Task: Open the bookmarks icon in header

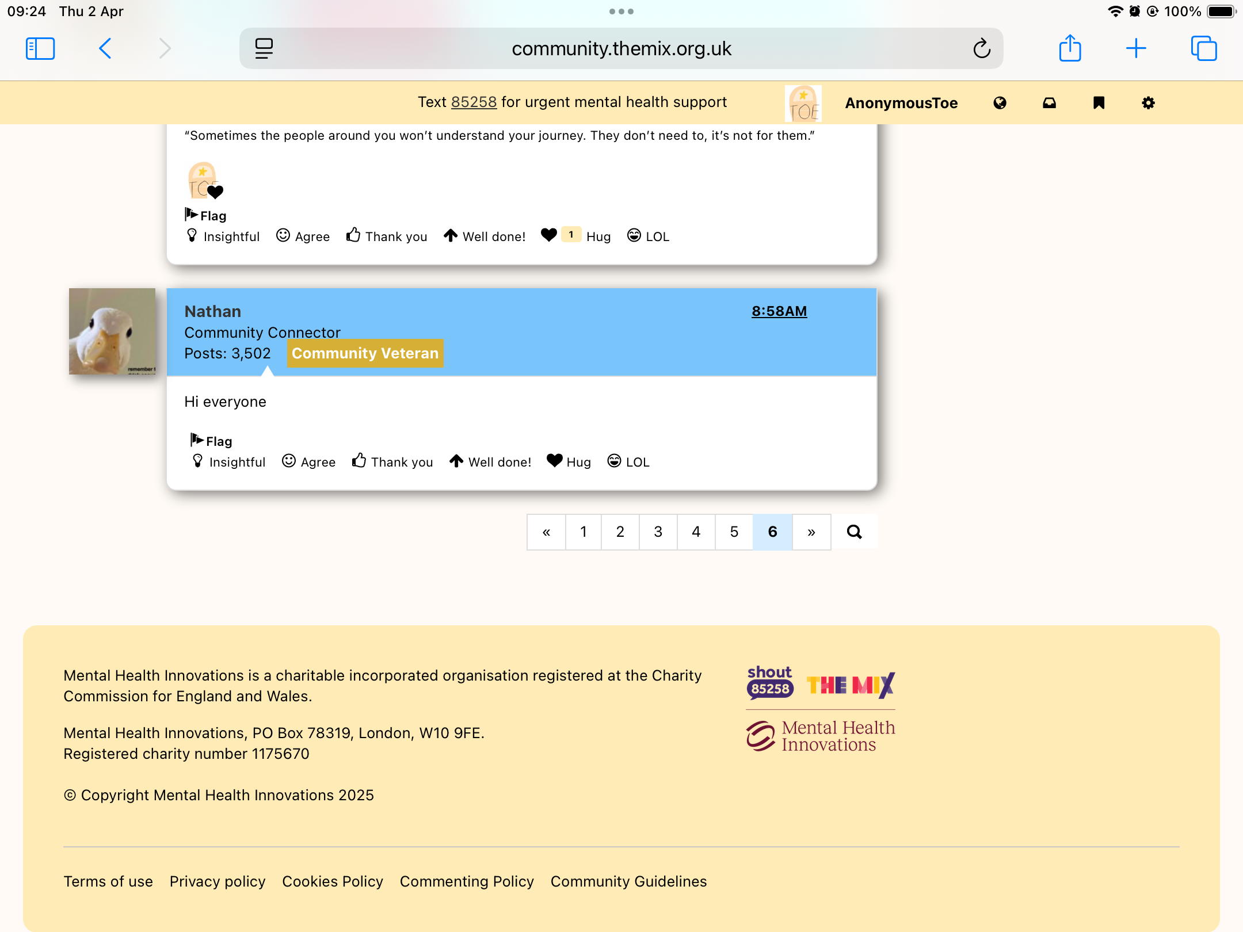Action: pos(1099,103)
